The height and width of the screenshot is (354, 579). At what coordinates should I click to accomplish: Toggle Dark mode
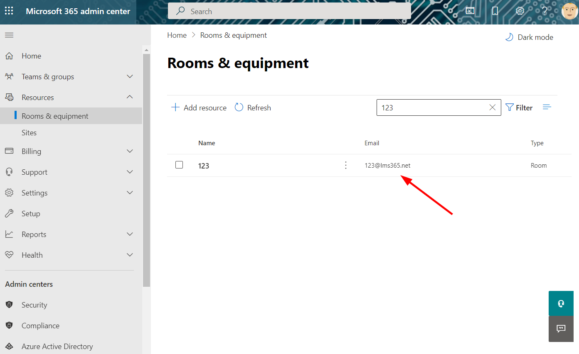[x=529, y=37]
